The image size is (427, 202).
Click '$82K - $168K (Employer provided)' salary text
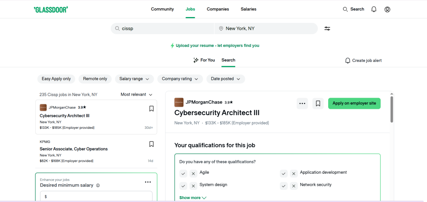point(66,161)
